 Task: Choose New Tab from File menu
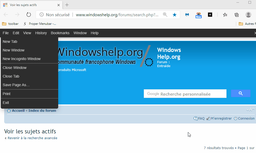pyautogui.click(x=29, y=42)
